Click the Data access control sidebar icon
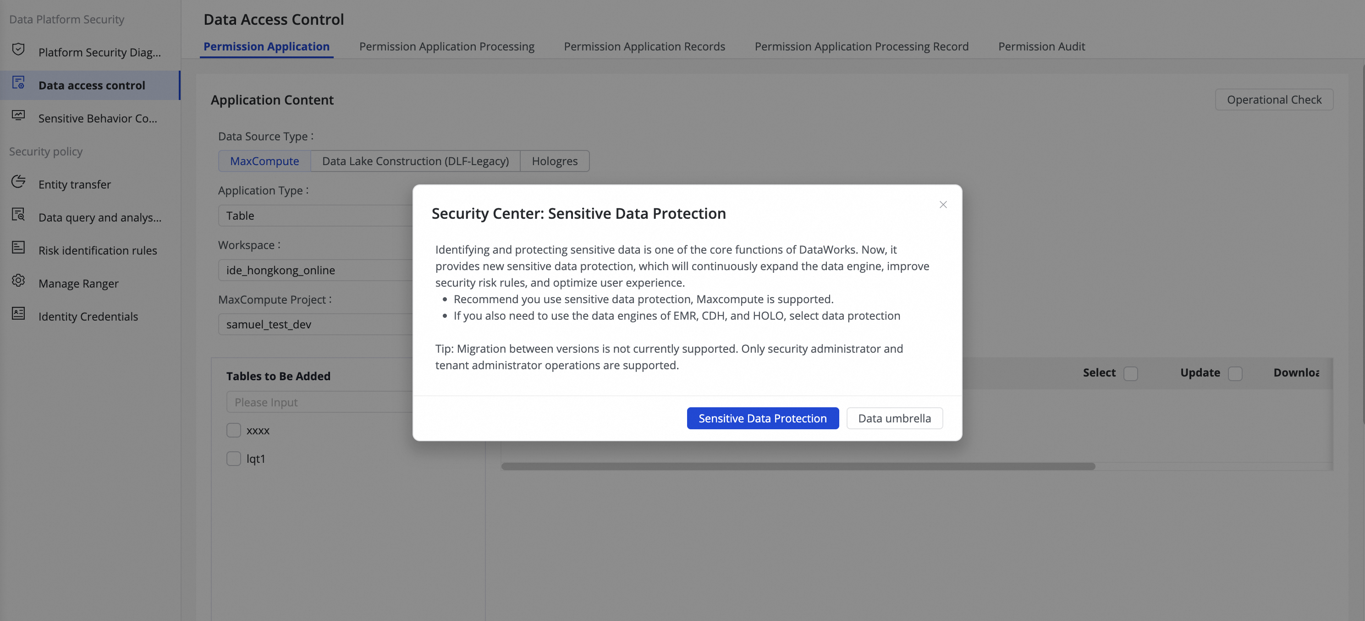This screenshot has height=621, width=1365. click(18, 83)
